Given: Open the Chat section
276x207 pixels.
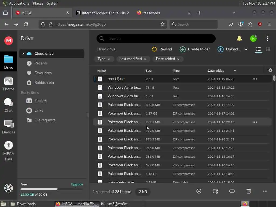Looking at the screenshot, I should point(8,105).
